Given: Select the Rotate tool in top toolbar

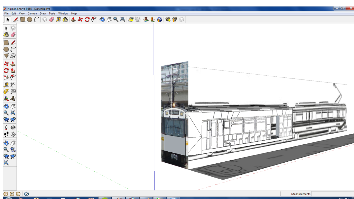Looking at the screenshot, I should (x=87, y=20).
